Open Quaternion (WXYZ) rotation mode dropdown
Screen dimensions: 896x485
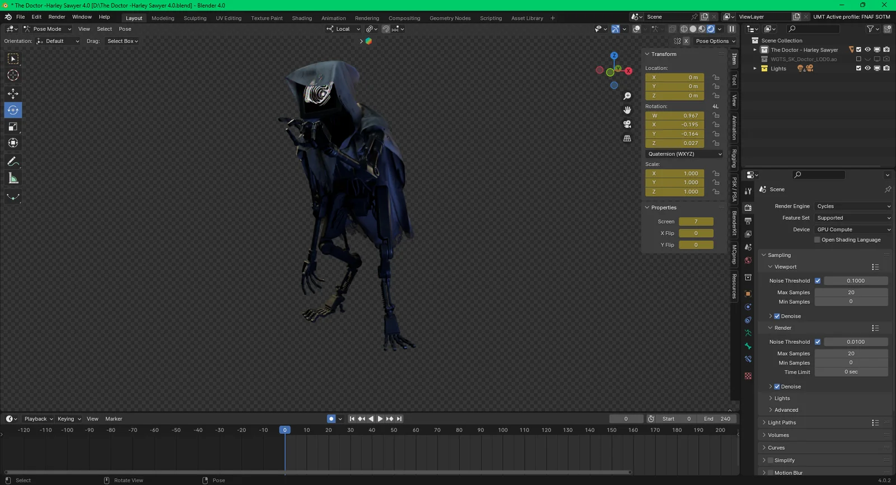pos(684,154)
